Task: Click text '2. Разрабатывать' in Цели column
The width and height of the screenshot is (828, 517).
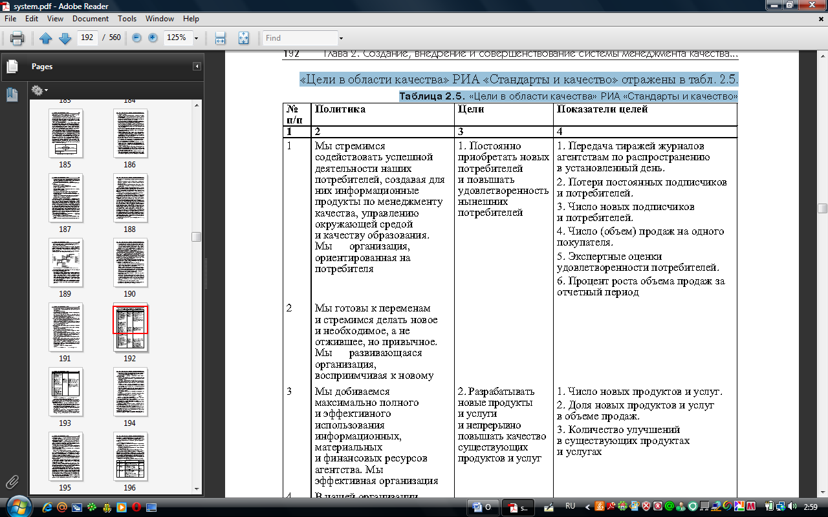Action: (x=496, y=392)
